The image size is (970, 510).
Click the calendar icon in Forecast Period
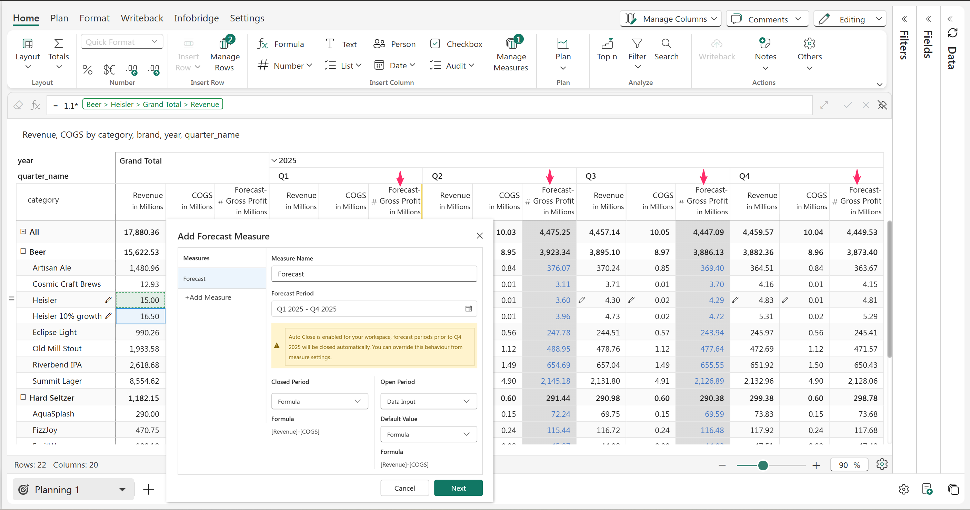tap(468, 309)
